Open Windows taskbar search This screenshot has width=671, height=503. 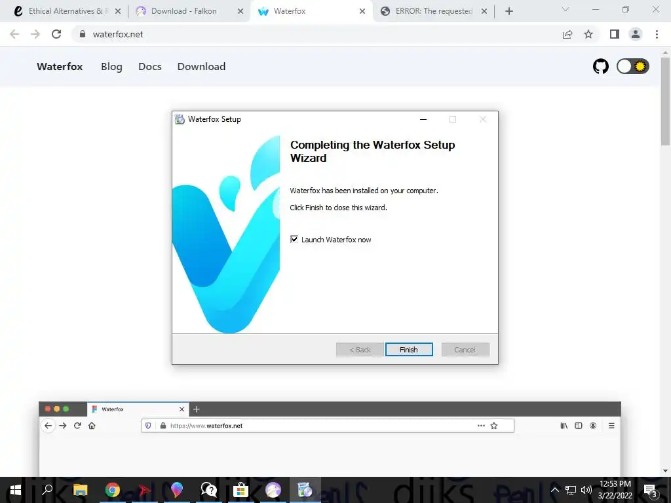(47, 490)
